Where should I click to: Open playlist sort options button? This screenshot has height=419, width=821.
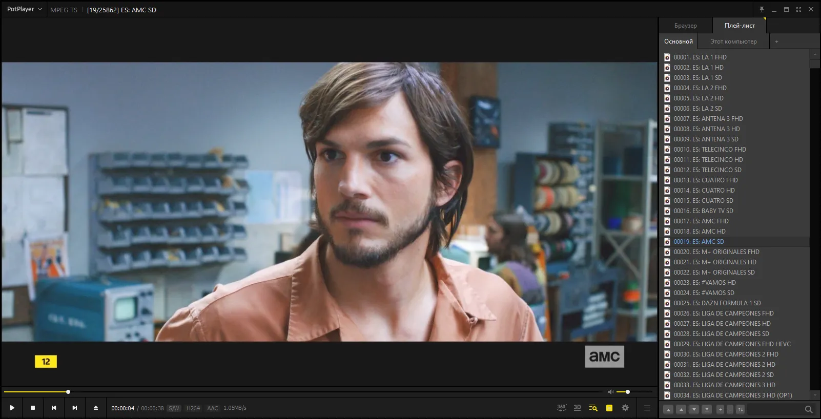coord(740,409)
